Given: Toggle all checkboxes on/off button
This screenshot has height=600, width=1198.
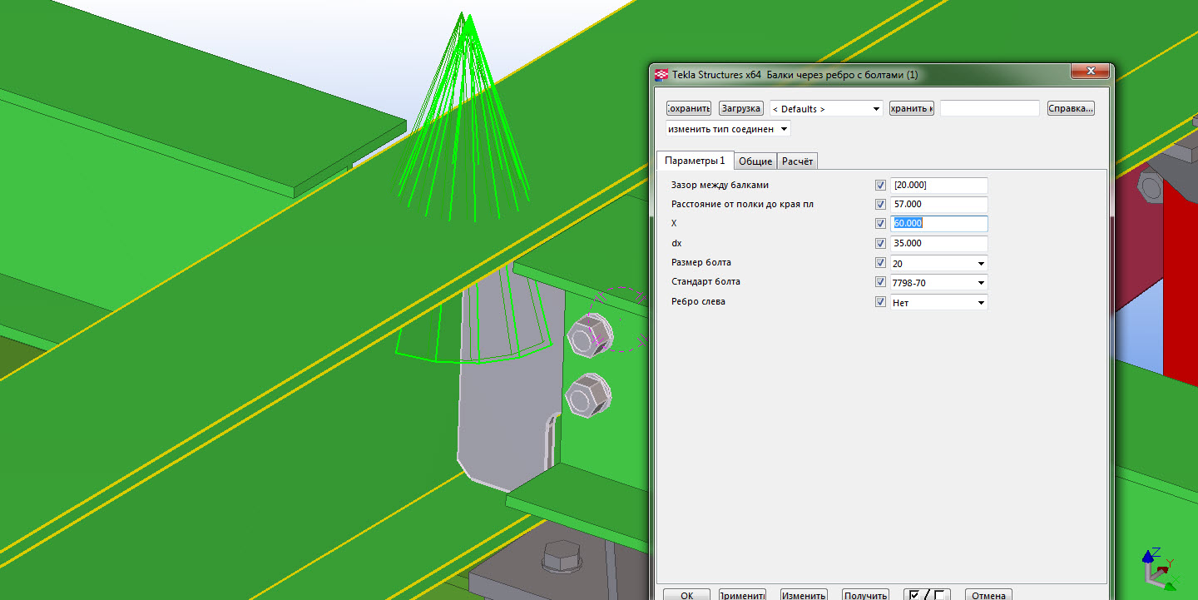Looking at the screenshot, I should point(926,595).
